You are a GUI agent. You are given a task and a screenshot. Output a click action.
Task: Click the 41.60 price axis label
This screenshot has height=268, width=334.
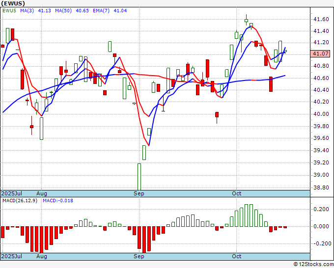click(x=321, y=19)
